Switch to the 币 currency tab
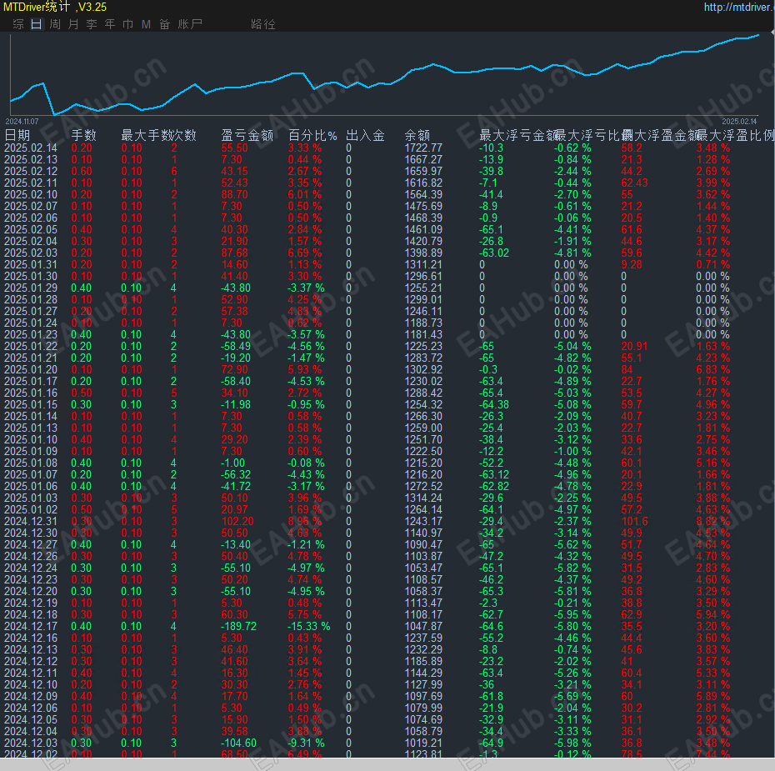This screenshot has width=775, height=771. tap(127, 24)
